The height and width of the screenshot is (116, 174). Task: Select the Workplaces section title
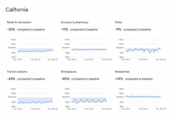point(69,72)
